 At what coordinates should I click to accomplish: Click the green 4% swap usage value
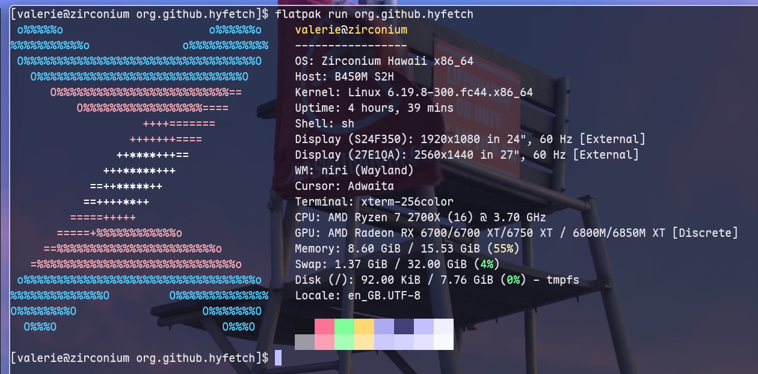[486, 264]
